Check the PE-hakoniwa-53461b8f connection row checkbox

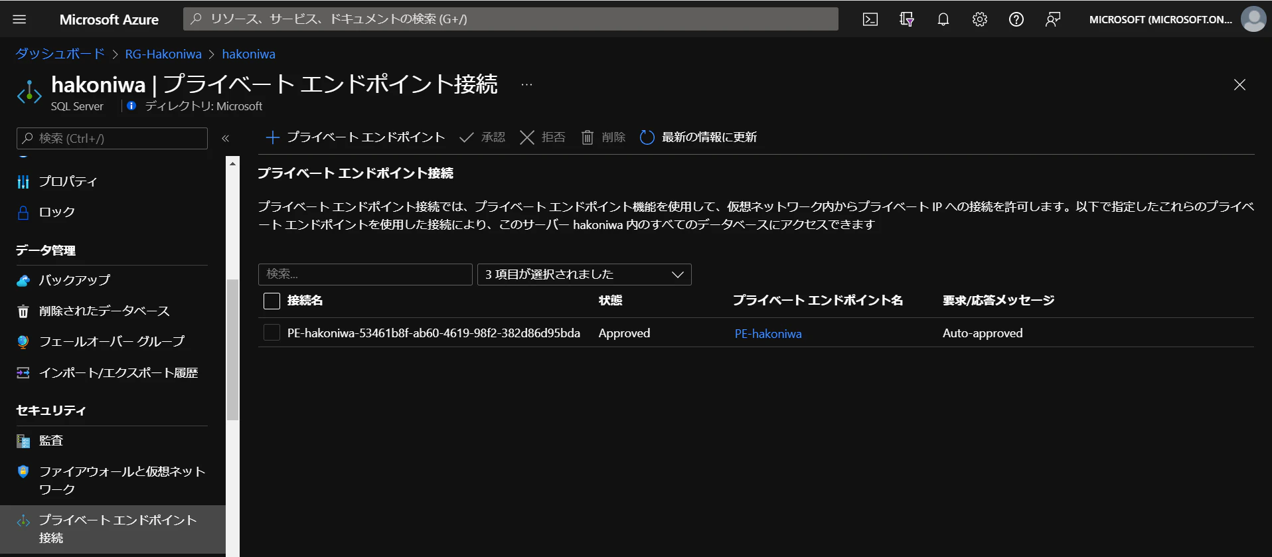272,333
